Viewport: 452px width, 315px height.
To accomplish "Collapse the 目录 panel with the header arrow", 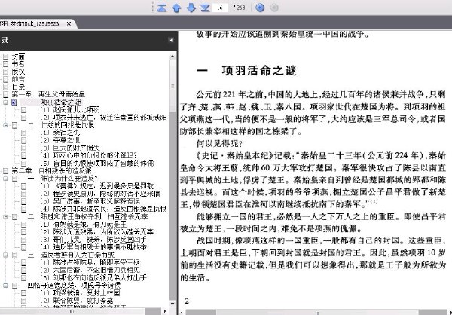I will (x=171, y=41).
